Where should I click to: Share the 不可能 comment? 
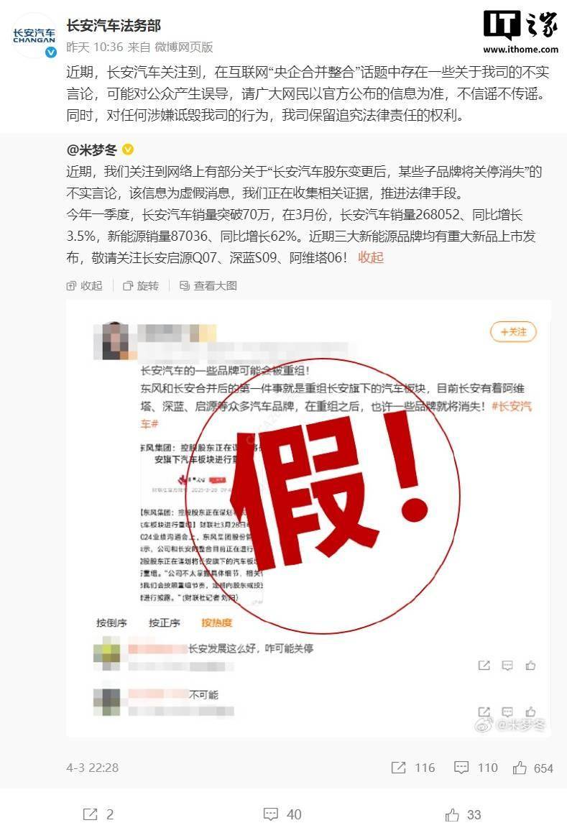click(484, 712)
